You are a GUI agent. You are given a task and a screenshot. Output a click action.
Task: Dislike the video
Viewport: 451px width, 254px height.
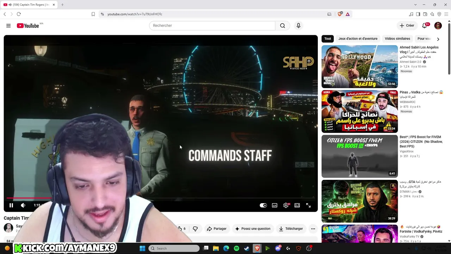coord(195,229)
